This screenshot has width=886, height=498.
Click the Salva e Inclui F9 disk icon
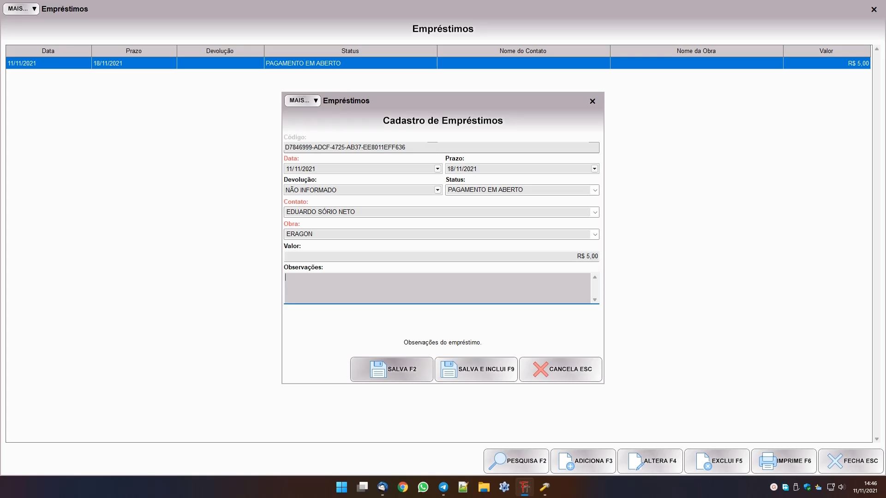(449, 369)
